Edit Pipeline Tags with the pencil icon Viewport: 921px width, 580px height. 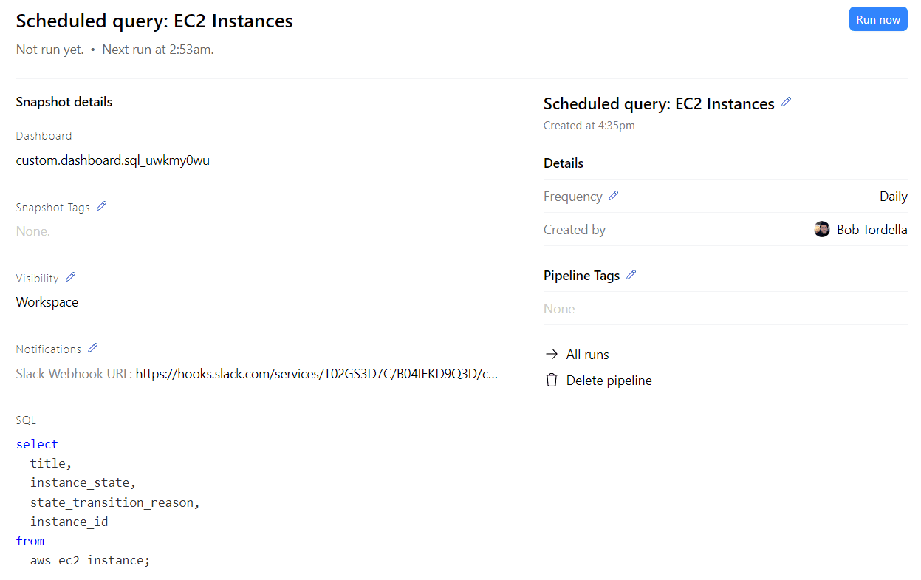click(631, 274)
